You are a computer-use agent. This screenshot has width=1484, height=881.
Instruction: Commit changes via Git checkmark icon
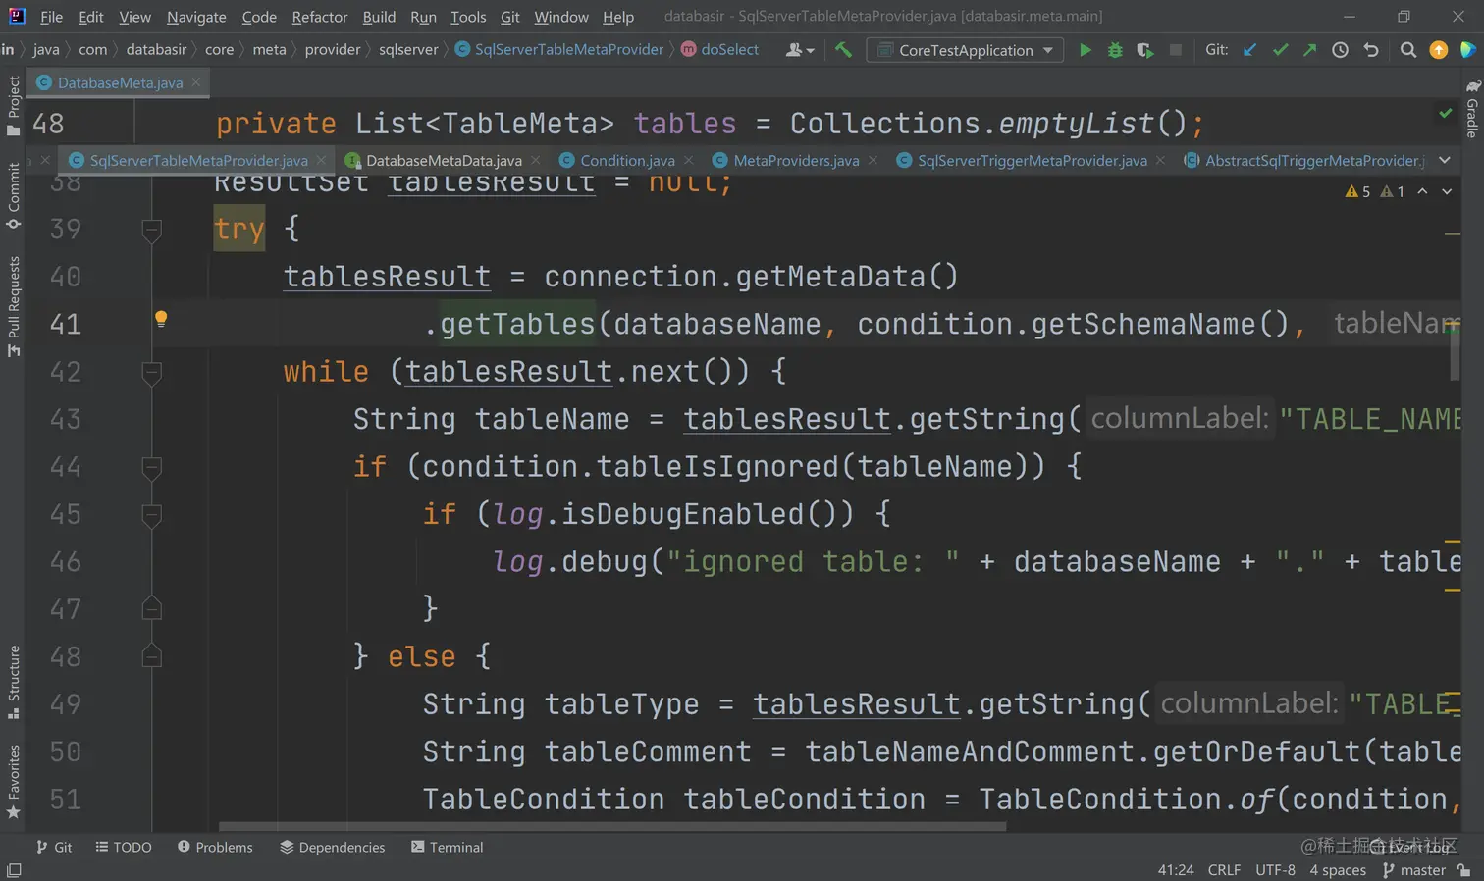[1280, 50]
